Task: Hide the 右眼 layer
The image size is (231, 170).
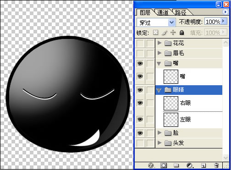Action: click(140, 103)
